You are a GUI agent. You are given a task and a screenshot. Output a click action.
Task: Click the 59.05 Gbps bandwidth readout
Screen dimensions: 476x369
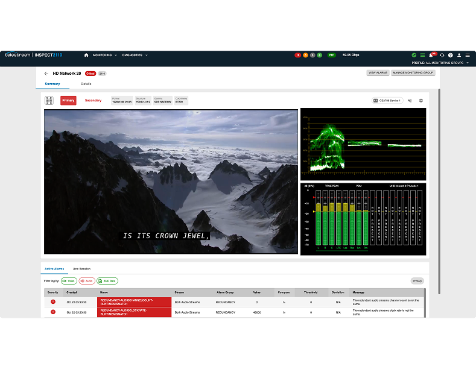351,55
